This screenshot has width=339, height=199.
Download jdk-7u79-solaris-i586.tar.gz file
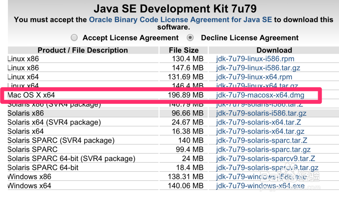coord(261,113)
